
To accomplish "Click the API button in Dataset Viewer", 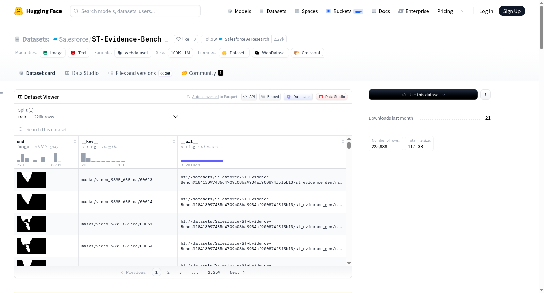I will coord(249,97).
